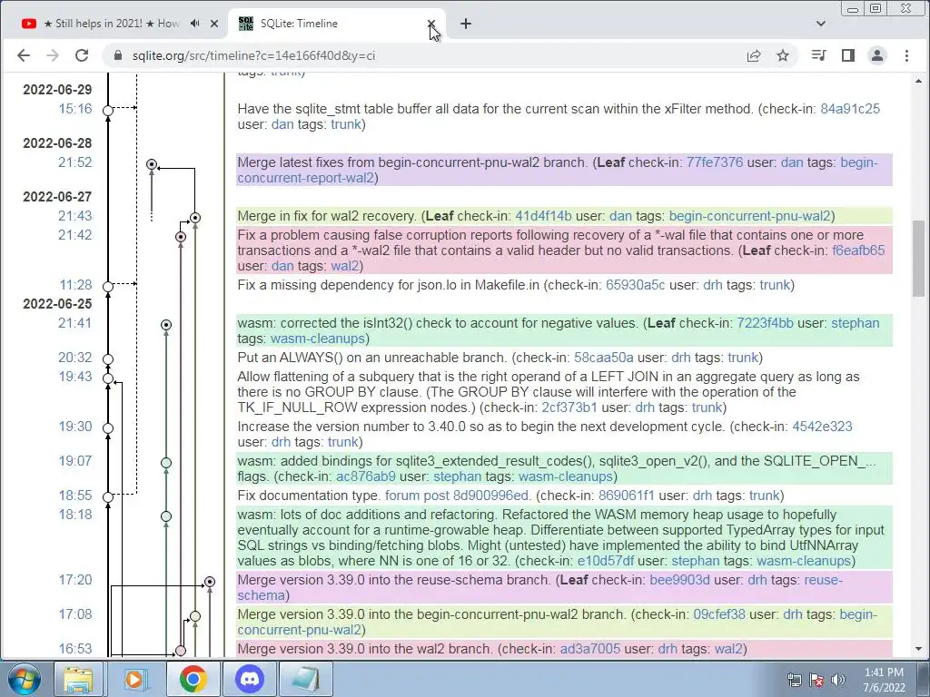Image resolution: width=930 pixels, height=697 pixels.
Task: Reload the SQLite timeline page
Action: 82,55
